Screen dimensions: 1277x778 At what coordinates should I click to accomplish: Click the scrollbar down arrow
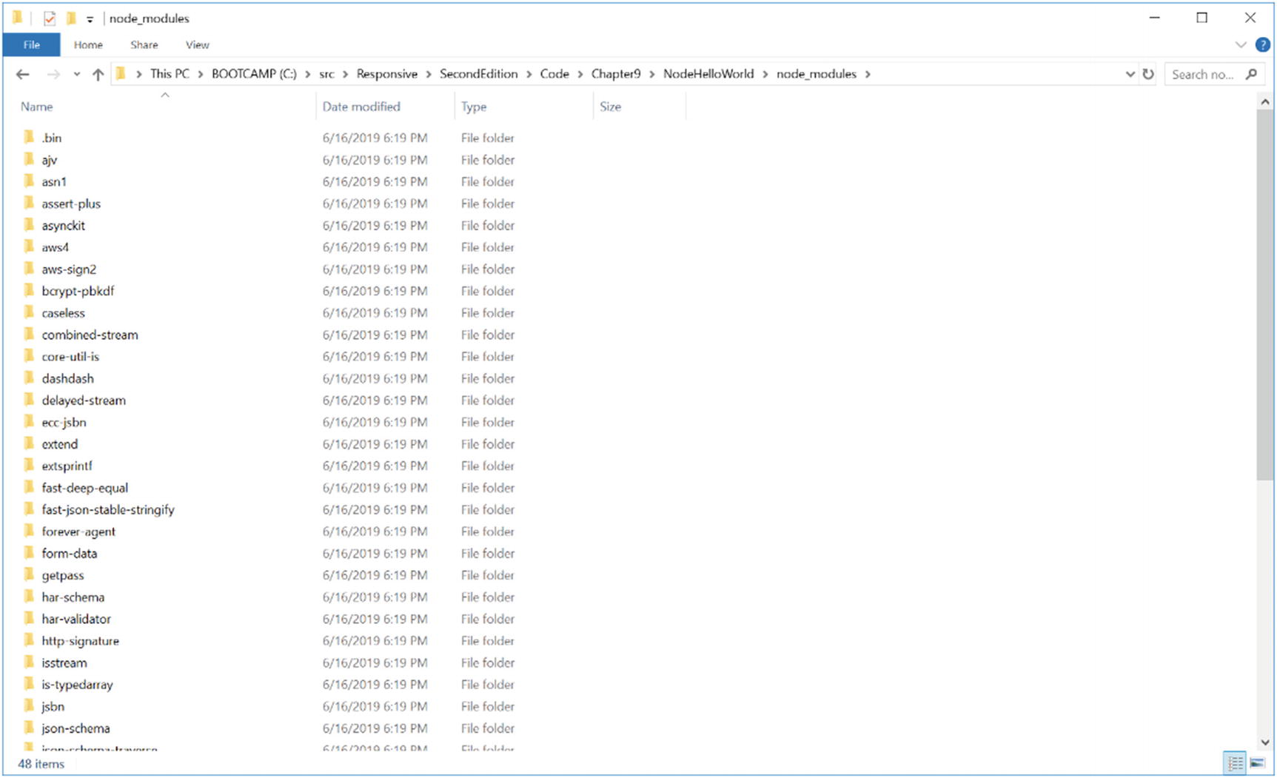click(1264, 742)
